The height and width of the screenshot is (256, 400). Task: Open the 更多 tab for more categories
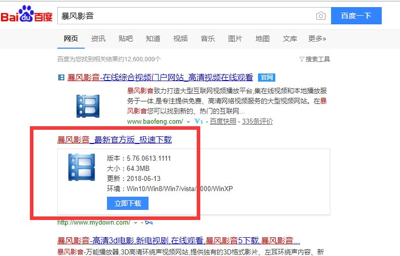[x=317, y=39]
